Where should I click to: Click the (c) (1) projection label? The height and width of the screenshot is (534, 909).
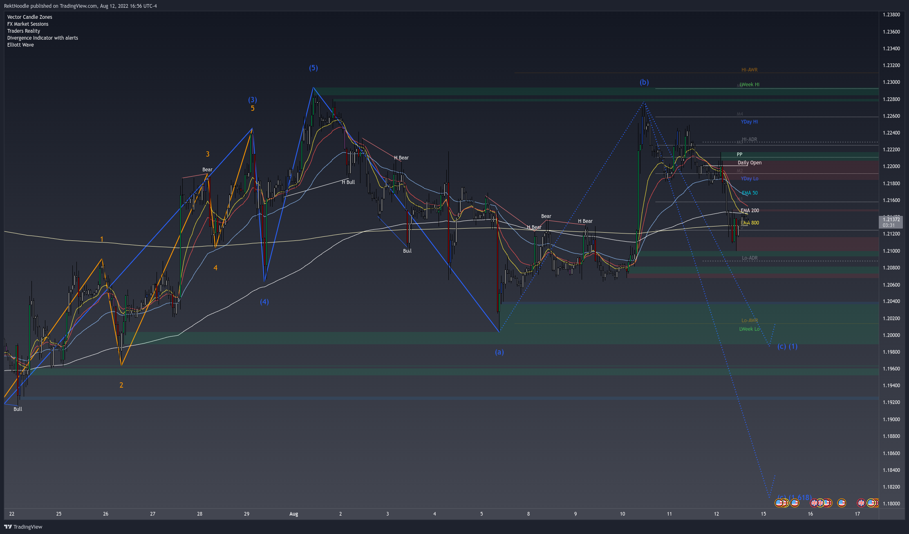788,346
